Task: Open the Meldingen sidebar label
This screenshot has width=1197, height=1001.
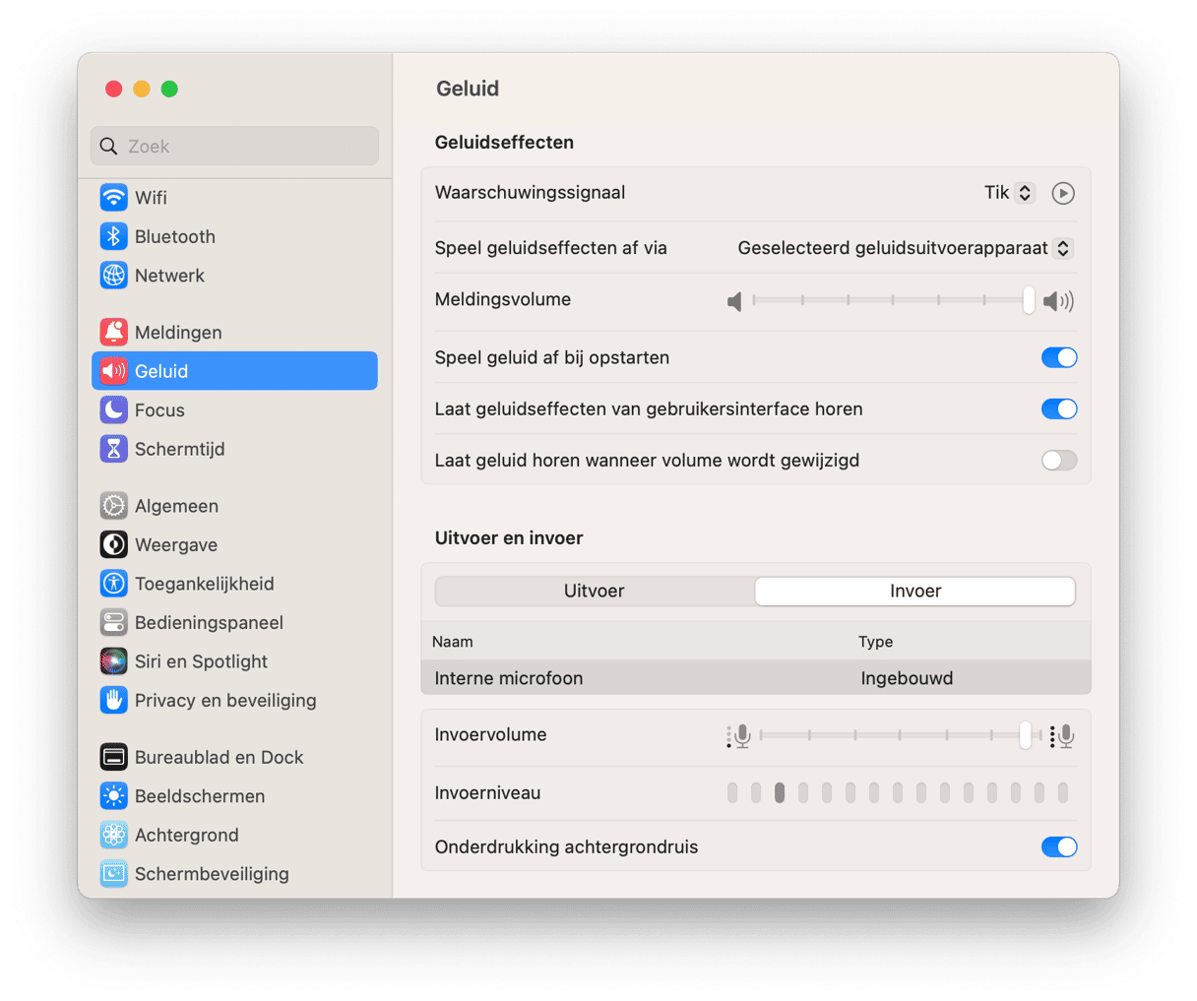Action: 178,333
